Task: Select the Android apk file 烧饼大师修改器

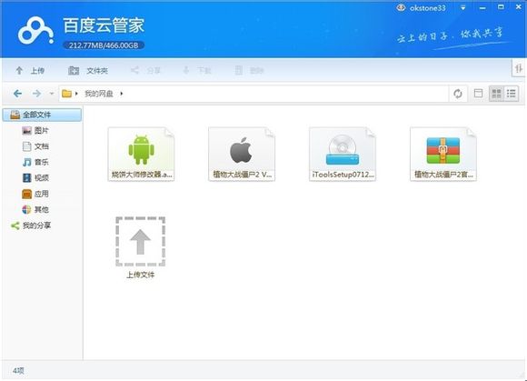Action: pos(141,154)
